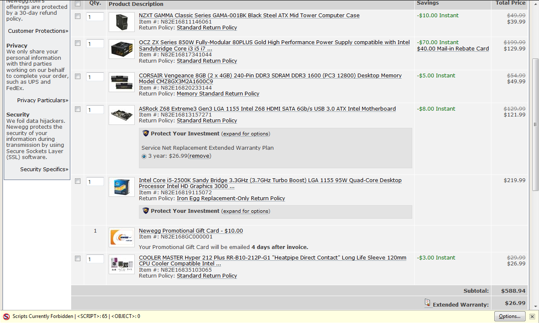Viewport: 539px width, 323px height.
Task: Check the NZXT GAMMA case checkbox
Action: 77,16
